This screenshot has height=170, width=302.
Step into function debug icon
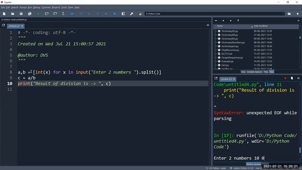point(89,14)
